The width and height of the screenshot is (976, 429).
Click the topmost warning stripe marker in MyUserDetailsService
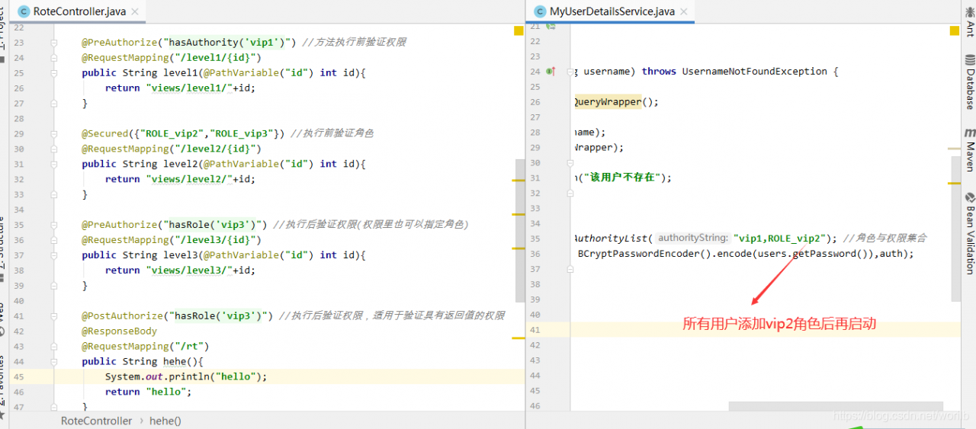tap(955, 148)
